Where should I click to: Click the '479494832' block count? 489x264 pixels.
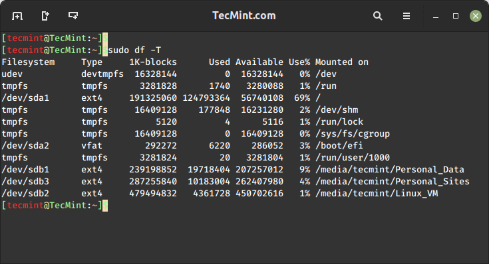click(153, 194)
